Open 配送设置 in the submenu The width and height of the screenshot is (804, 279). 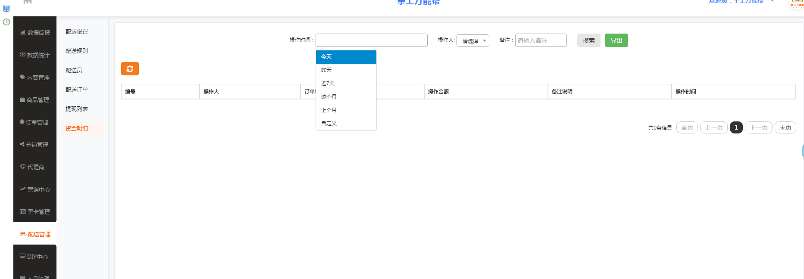77,31
